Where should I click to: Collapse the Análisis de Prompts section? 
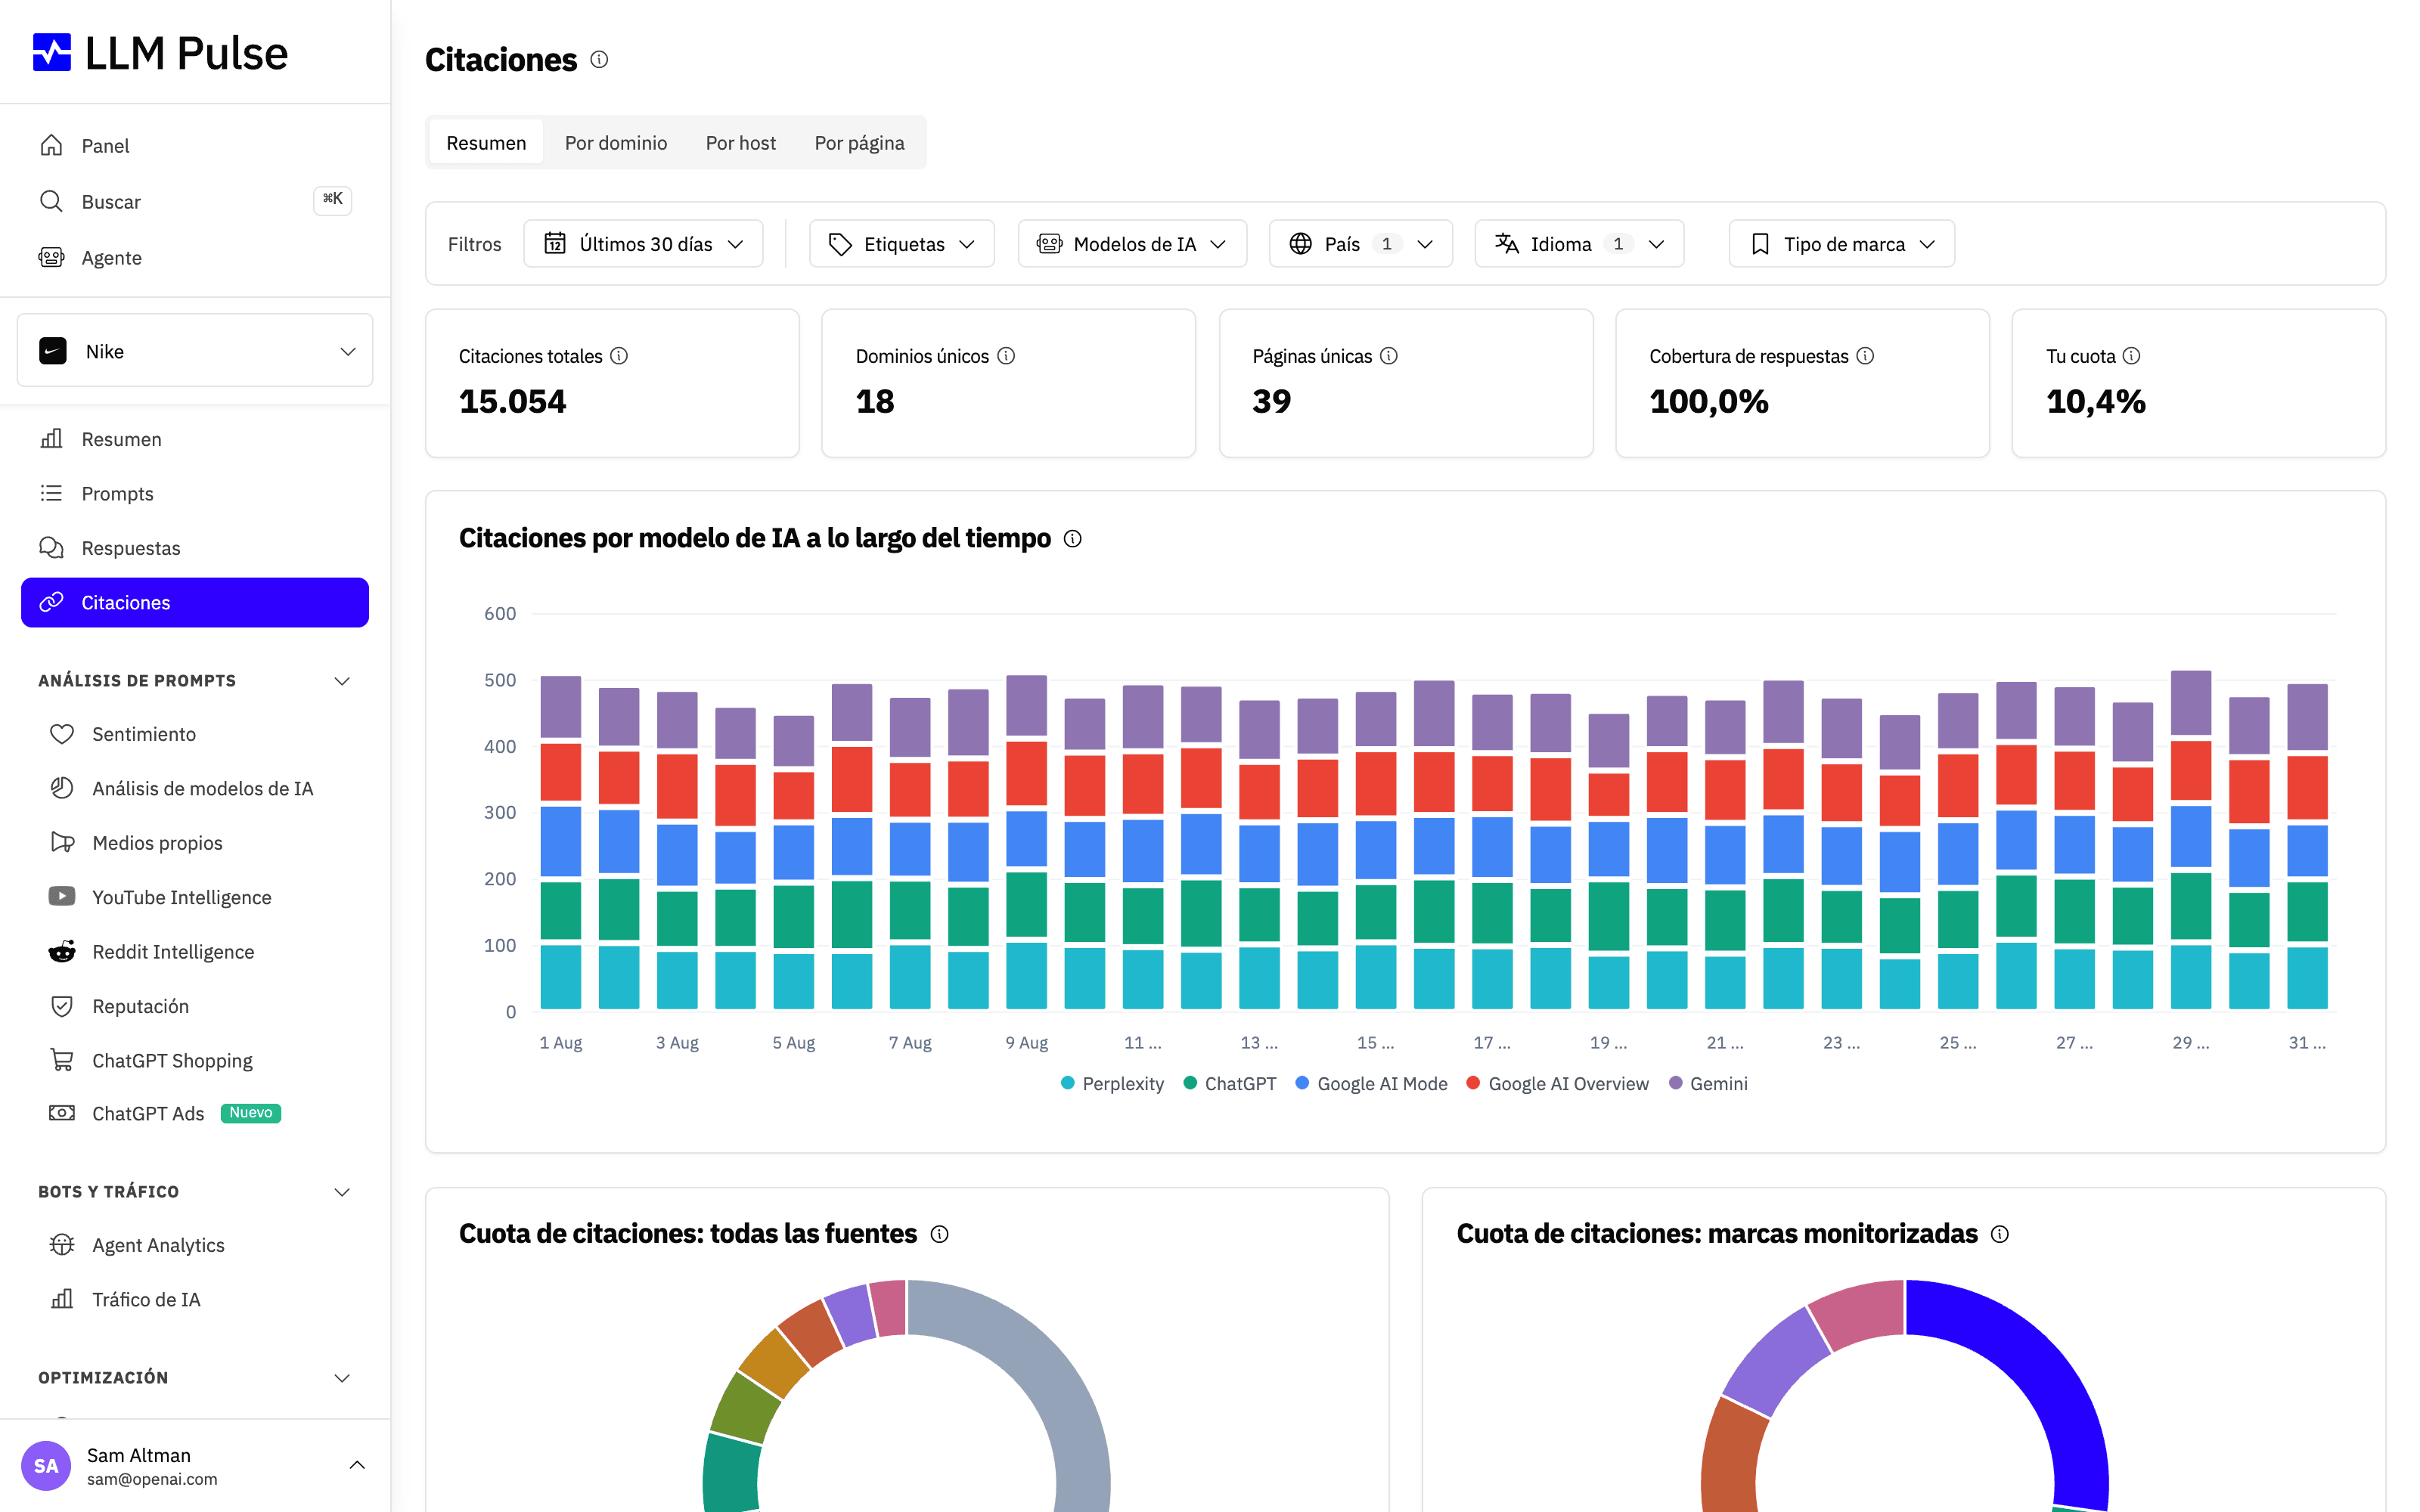342,681
